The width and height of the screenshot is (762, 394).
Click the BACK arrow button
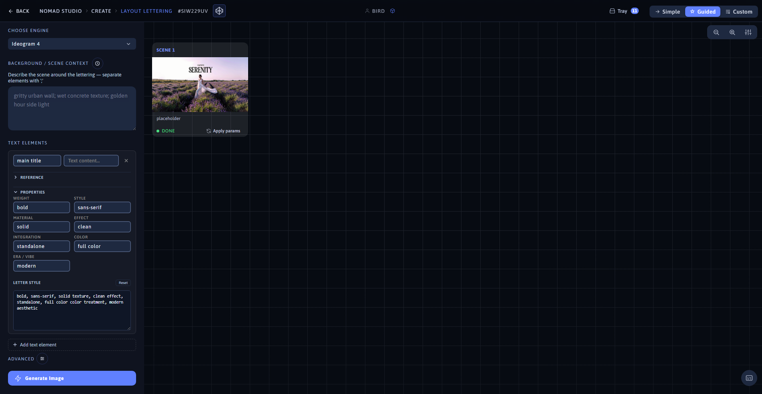tap(19, 11)
